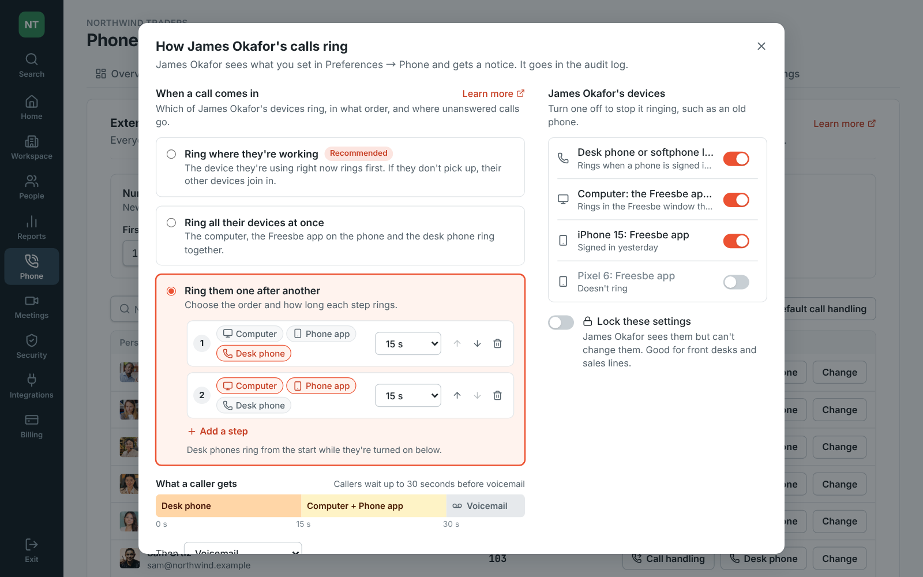
Task: Open the Then Voicemail dropdown
Action: (243, 548)
